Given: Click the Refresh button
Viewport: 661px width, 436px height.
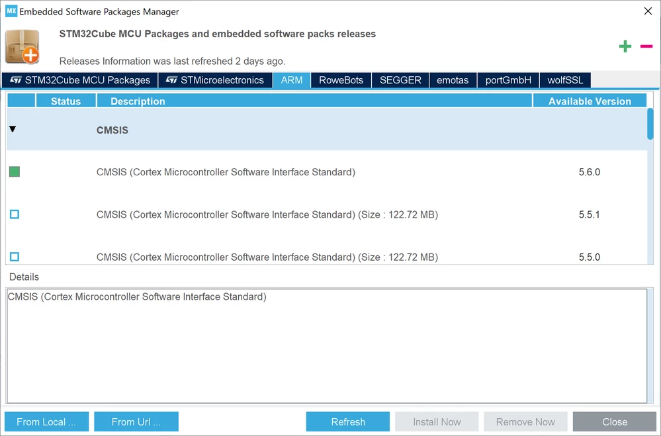Looking at the screenshot, I should pos(348,421).
